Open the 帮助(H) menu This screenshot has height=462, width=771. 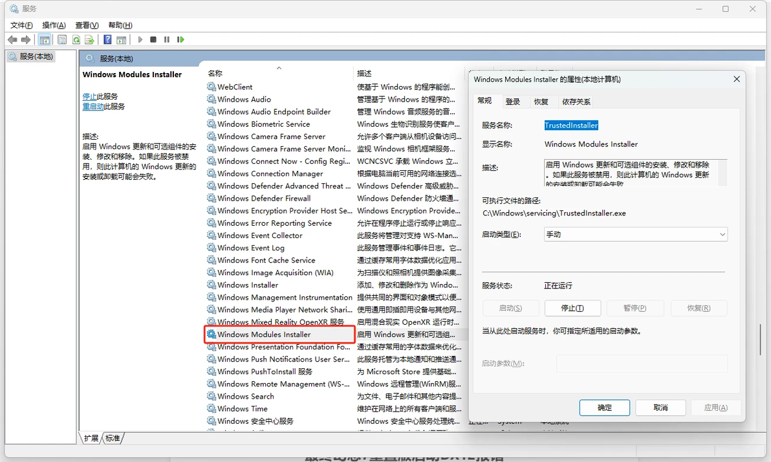(120, 25)
